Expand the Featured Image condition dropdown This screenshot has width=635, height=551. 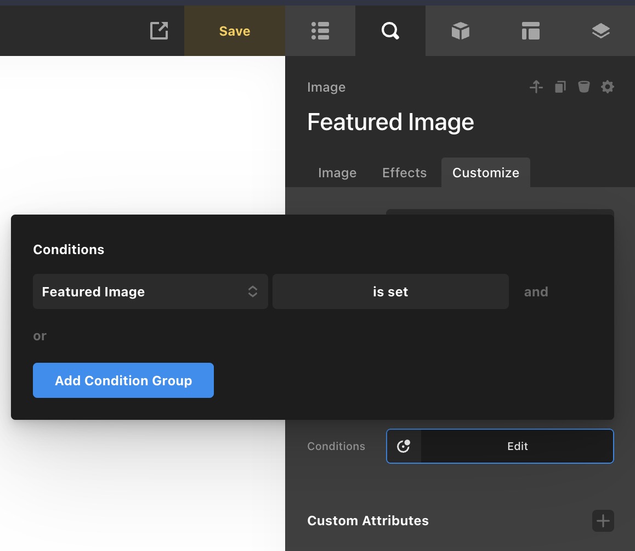pos(150,291)
